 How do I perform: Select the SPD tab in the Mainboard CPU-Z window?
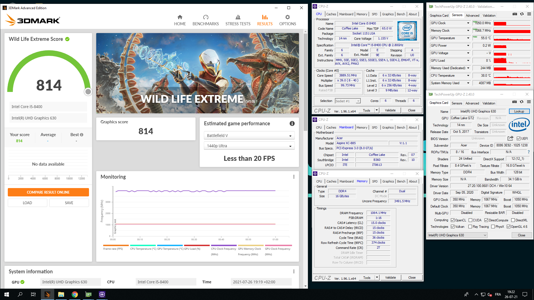[x=374, y=127]
